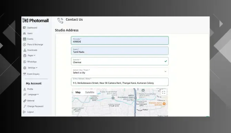This screenshot has height=133, width=231.
Task: Switch to Map view tab
Action: (78, 92)
